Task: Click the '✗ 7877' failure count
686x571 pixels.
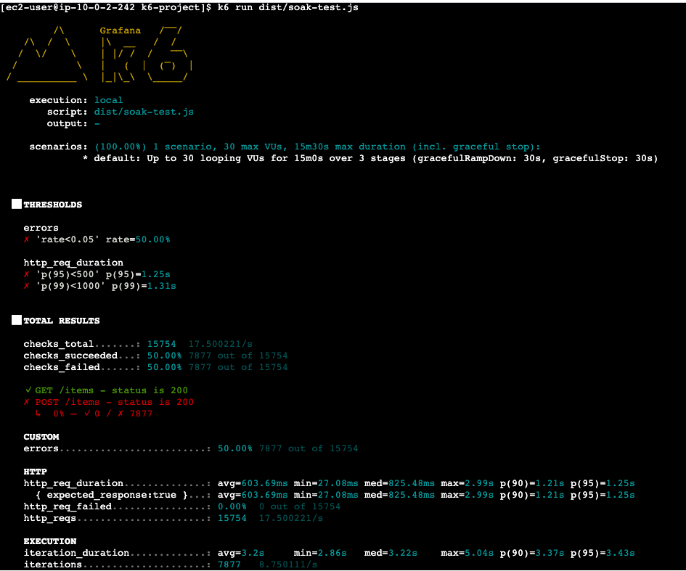Action: tap(135, 414)
